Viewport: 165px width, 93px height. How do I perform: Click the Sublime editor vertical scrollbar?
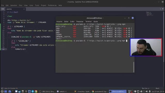click(x=164, y=36)
